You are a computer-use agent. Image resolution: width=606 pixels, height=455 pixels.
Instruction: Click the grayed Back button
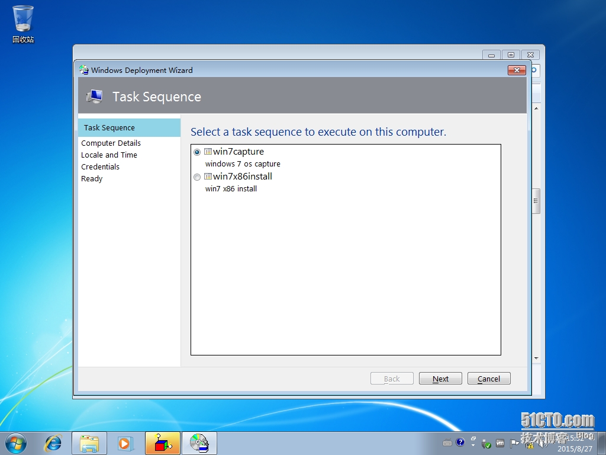(392, 379)
